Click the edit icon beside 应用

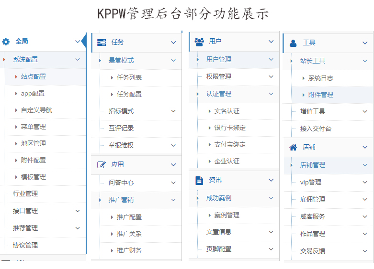point(102,165)
